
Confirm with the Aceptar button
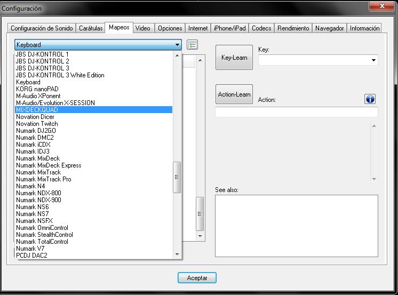click(197, 278)
